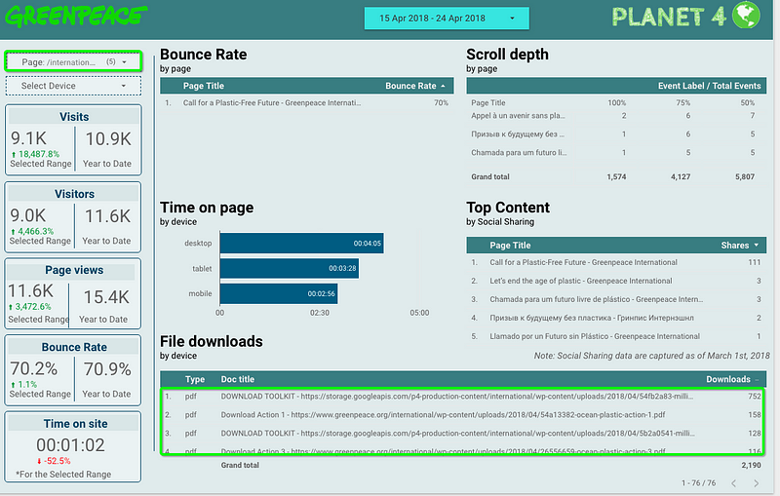Select DOWNLOAD TOOLKIT row with 752 downloads
The image size is (780, 496).
pos(462,396)
